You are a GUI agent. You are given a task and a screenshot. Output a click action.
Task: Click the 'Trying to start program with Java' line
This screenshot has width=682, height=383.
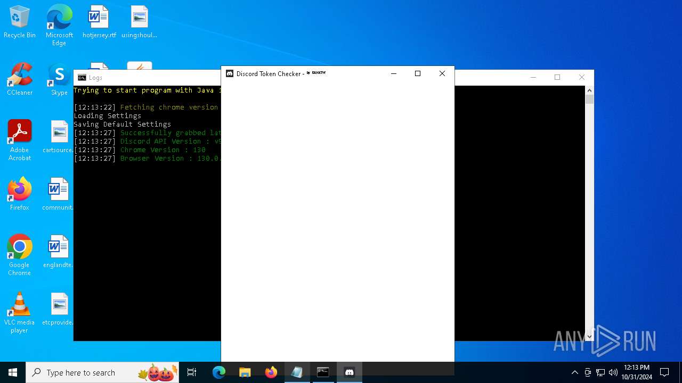(x=147, y=90)
